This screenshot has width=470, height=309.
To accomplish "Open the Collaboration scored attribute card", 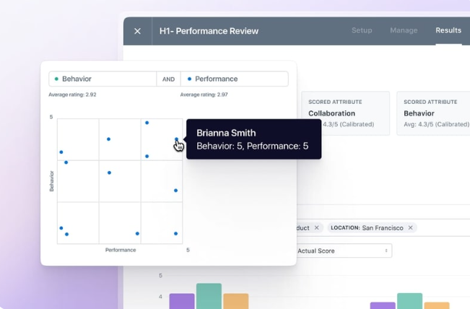I will tap(345, 113).
